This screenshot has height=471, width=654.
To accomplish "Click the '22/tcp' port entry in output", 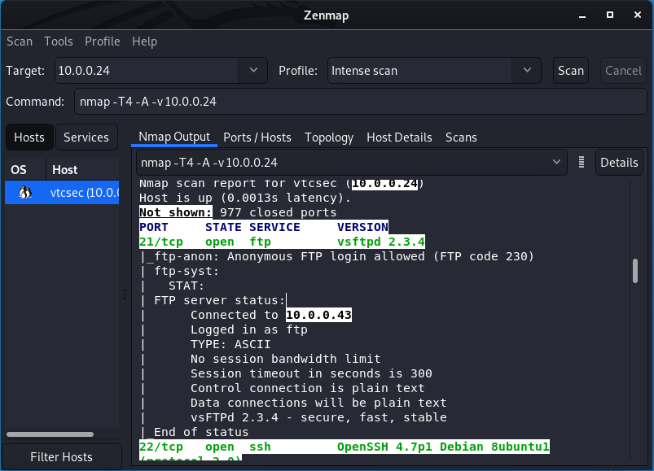I will point(161,447).
